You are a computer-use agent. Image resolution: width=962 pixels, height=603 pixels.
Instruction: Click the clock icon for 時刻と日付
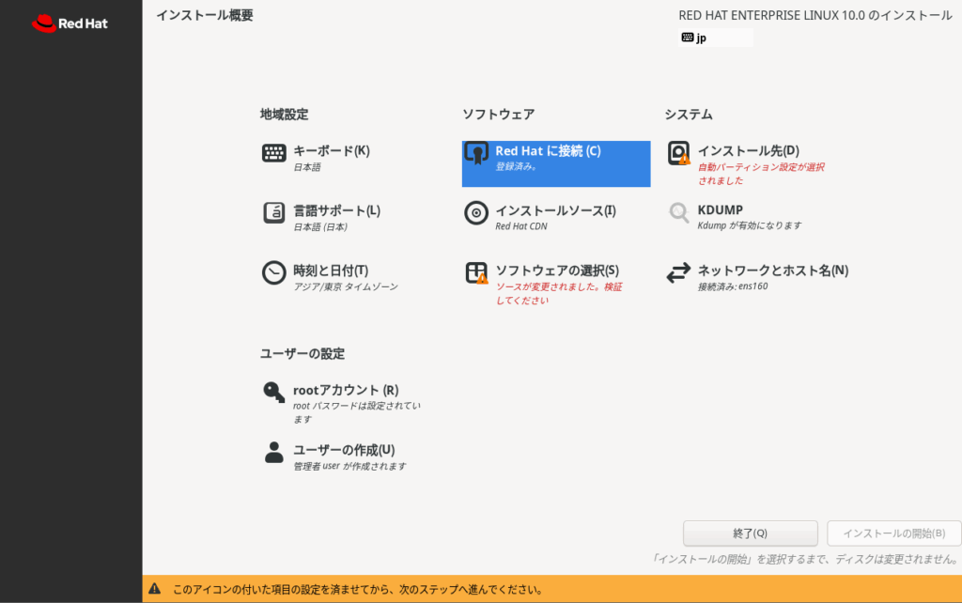pos(273,272)
